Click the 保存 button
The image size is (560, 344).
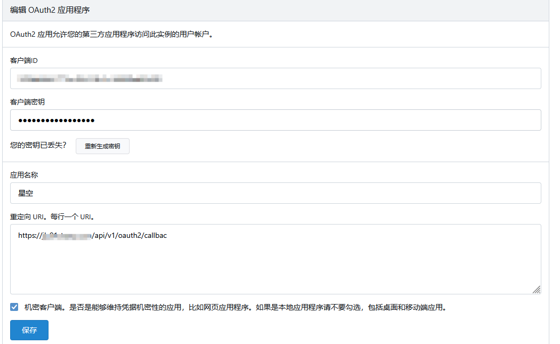click(29, 330)
